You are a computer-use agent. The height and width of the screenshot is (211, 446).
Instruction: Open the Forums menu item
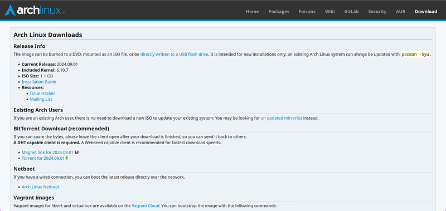coord(307,12)
